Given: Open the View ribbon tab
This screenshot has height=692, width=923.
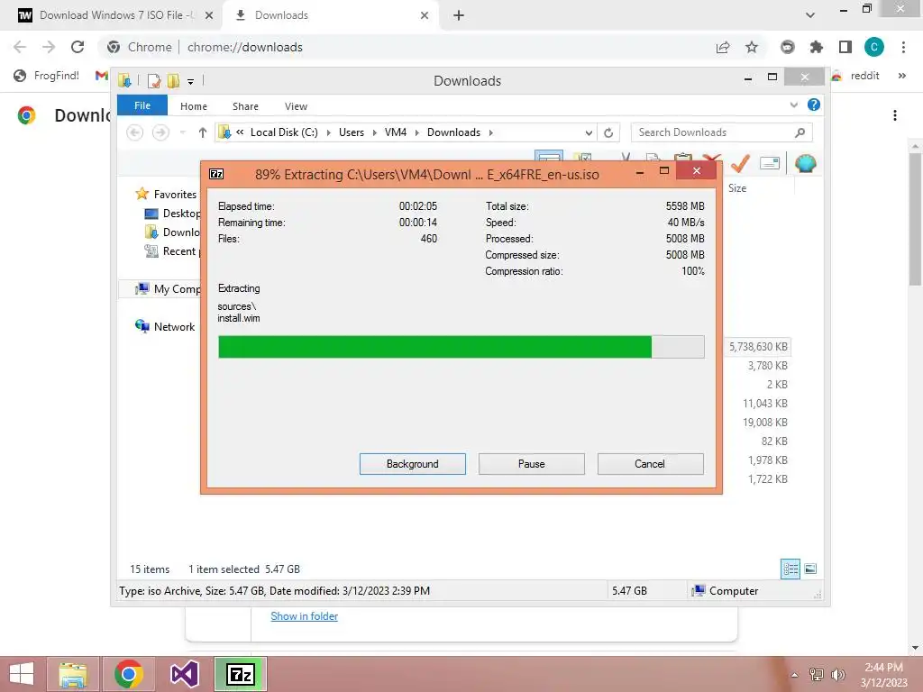Looking at the screenshot, I should pos(296,106).
